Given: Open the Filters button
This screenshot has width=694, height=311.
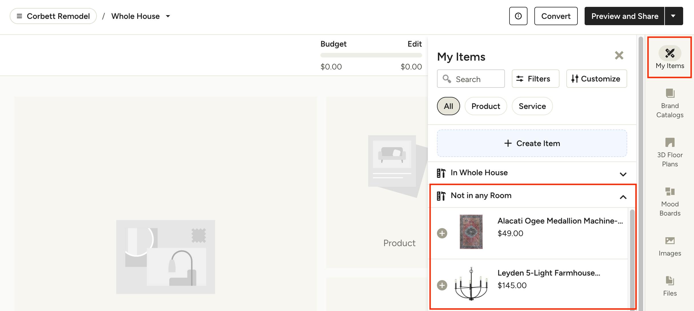Looking at the screenshot, I should (x=535, y=79).
